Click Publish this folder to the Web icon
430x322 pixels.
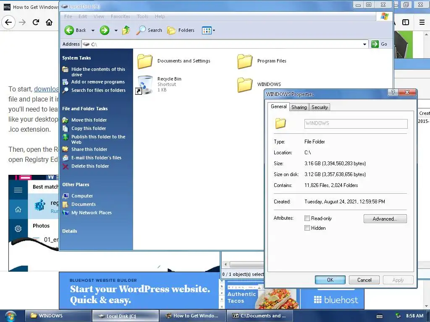coord(65,137)
